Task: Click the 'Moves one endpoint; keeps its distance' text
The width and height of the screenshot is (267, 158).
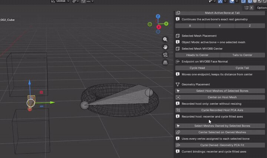Action: [217, 75]
